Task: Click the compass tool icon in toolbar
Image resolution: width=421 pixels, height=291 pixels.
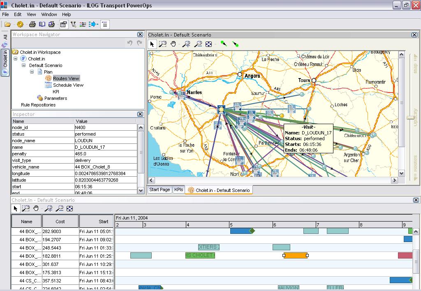Action: coord(73,24)
